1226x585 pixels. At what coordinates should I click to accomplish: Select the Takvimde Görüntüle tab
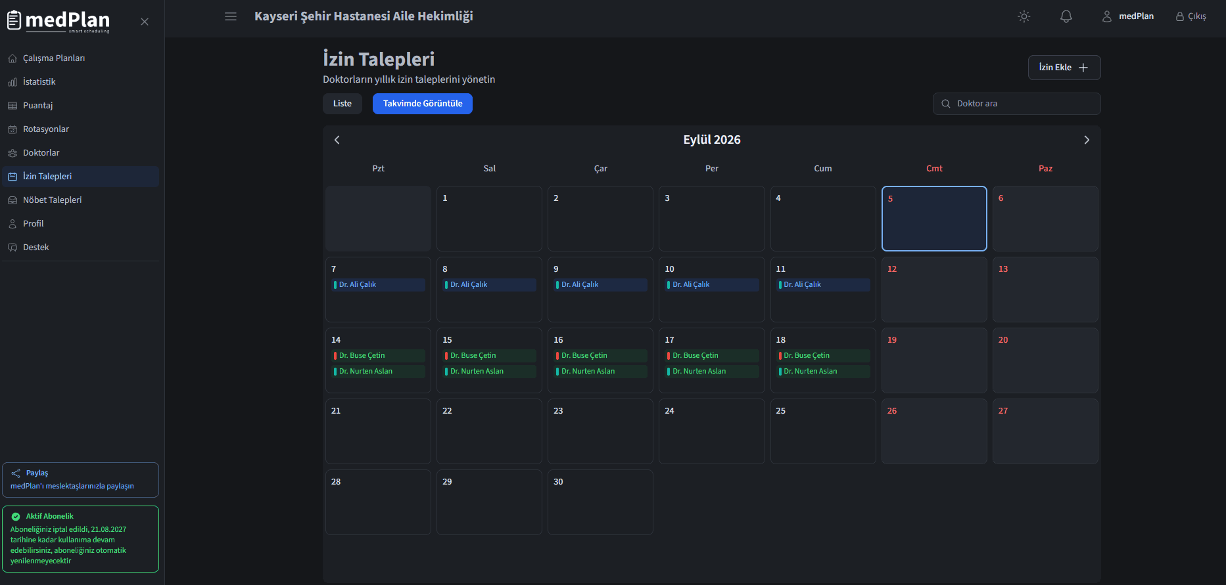click(423, 104)
